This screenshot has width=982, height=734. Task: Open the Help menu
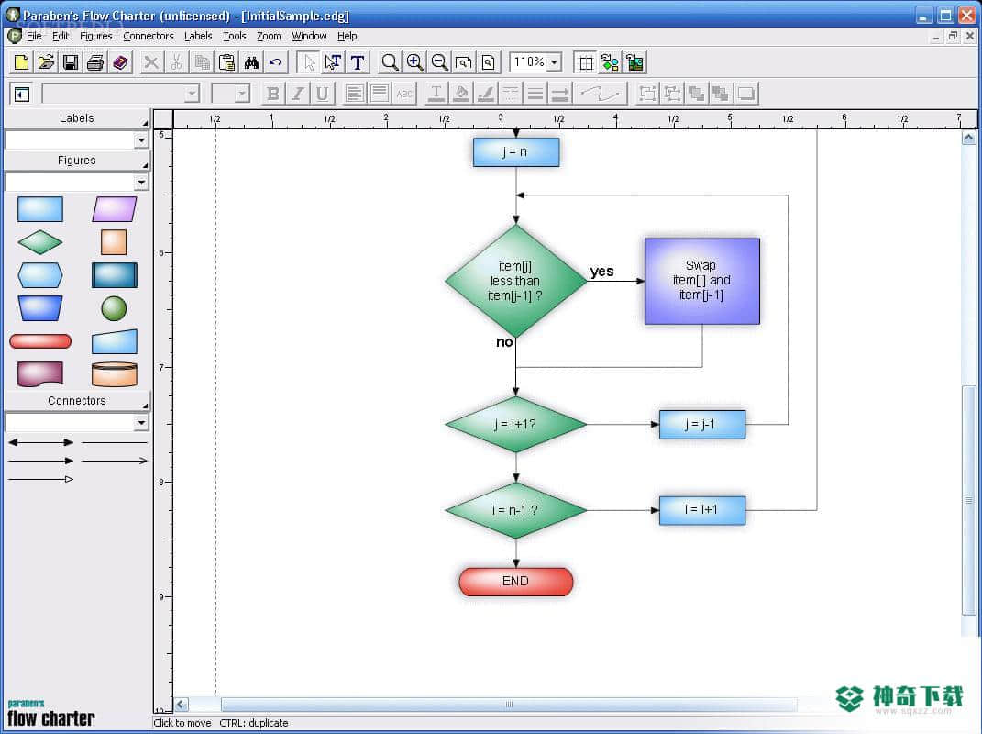[347, 37]
